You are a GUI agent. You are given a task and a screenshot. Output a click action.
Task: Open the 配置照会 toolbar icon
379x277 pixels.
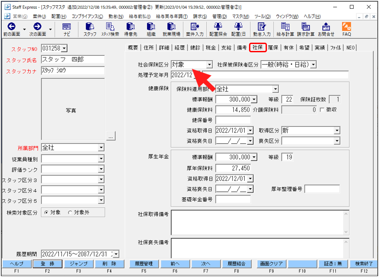tap(218, 29)
